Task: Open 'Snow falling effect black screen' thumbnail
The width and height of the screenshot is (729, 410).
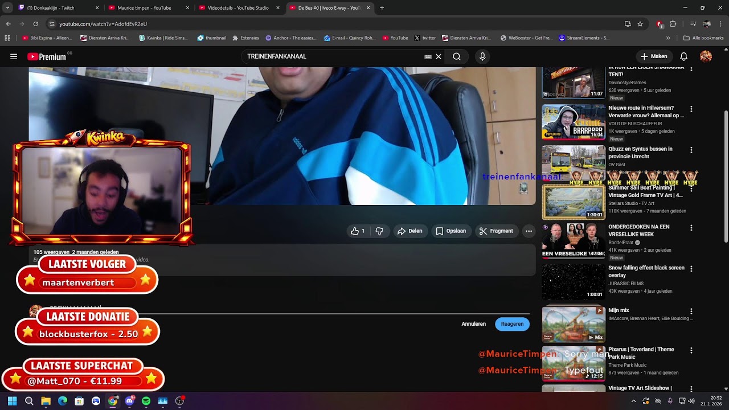Action: coord(574,282)
